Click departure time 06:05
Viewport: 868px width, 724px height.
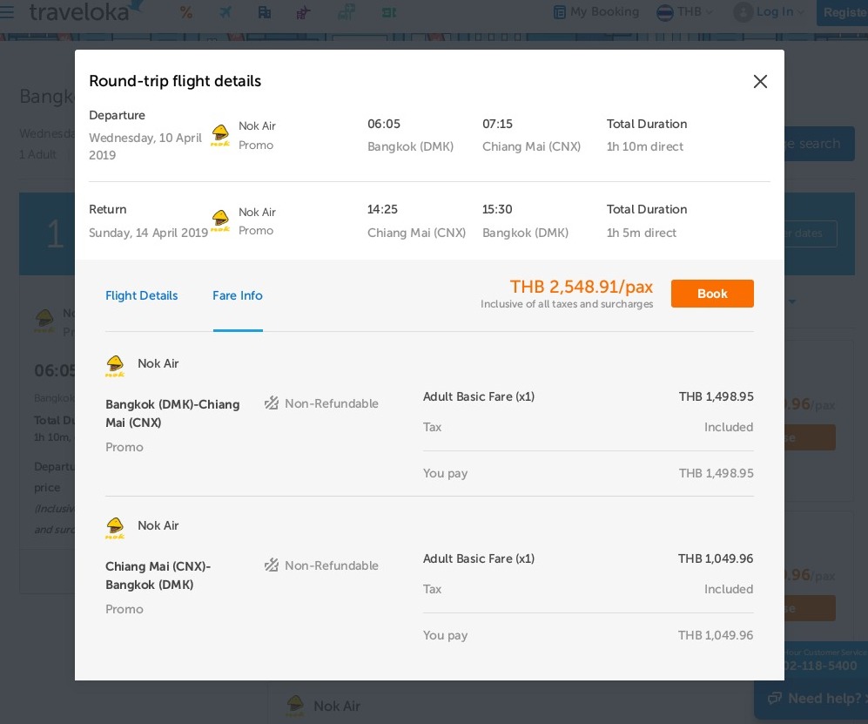(384, 124)
